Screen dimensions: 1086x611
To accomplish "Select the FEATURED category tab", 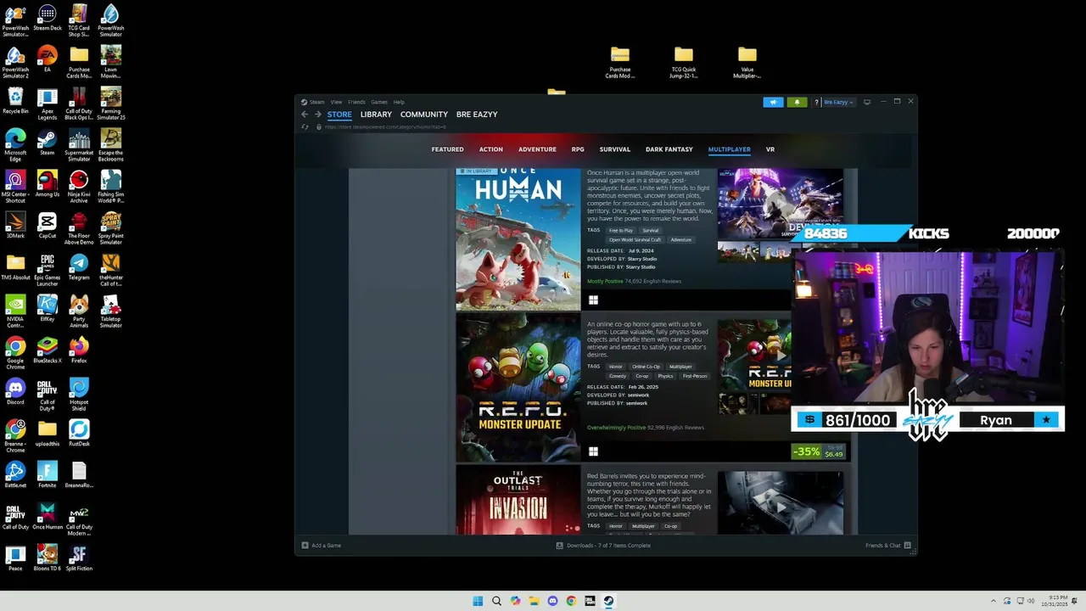I will click(447, 149).
